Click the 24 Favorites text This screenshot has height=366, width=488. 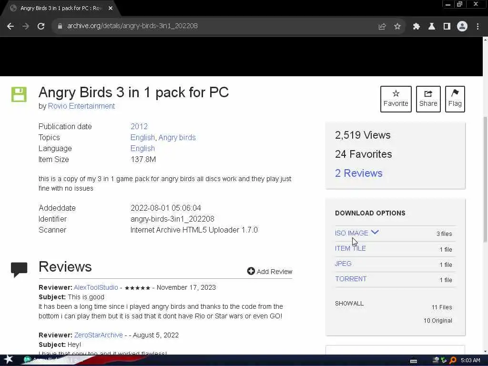(x=363, y=154)
